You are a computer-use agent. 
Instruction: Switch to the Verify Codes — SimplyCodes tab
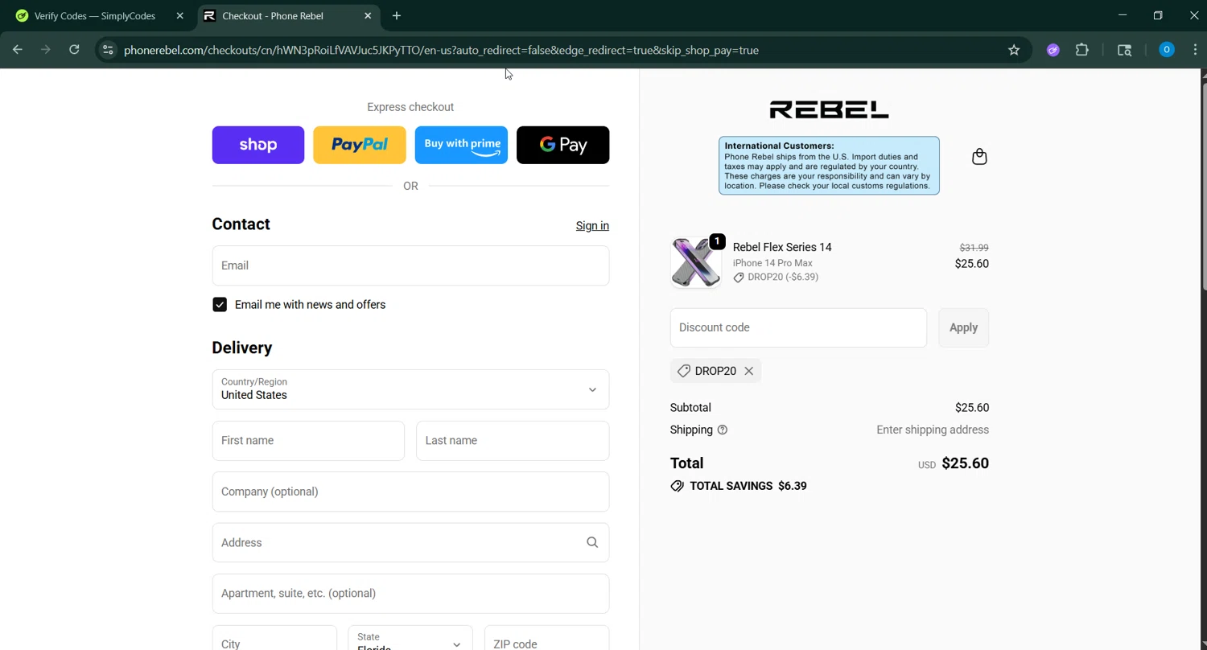pyautogui.click(x=97, y=15)
